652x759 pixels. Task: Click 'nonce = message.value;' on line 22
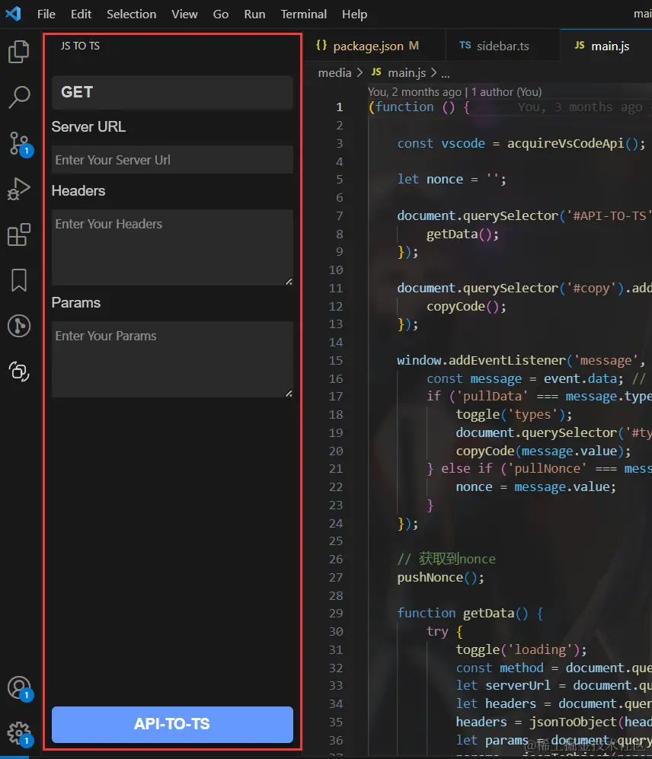point(535,487)
